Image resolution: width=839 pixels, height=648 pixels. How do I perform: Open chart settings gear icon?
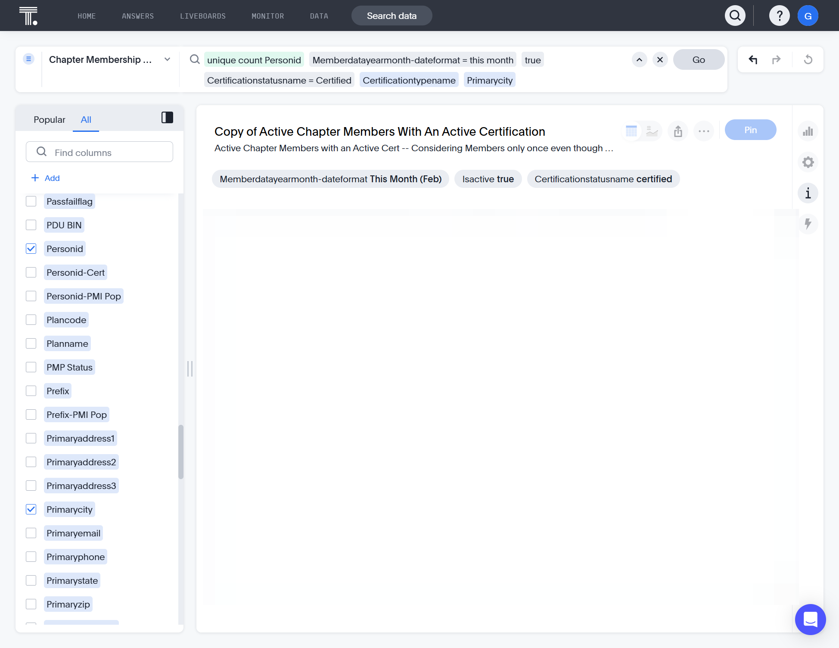[x=808, y=162]
